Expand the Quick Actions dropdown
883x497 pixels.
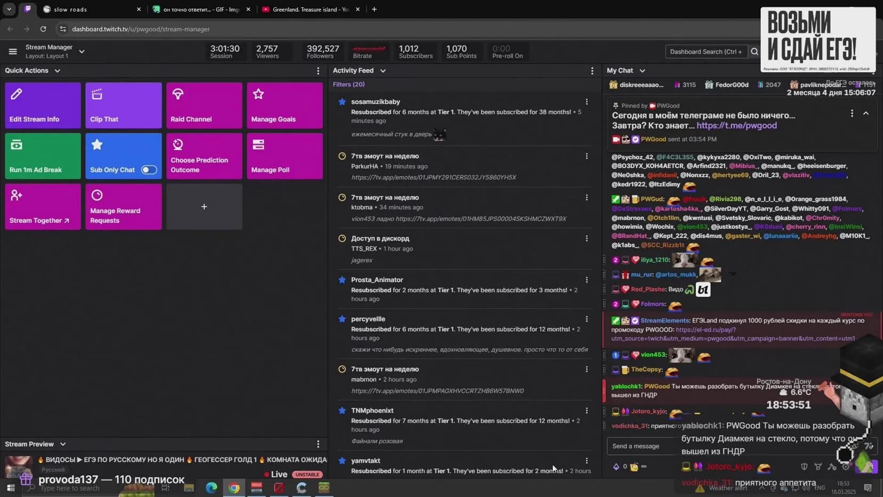point(57,70)
